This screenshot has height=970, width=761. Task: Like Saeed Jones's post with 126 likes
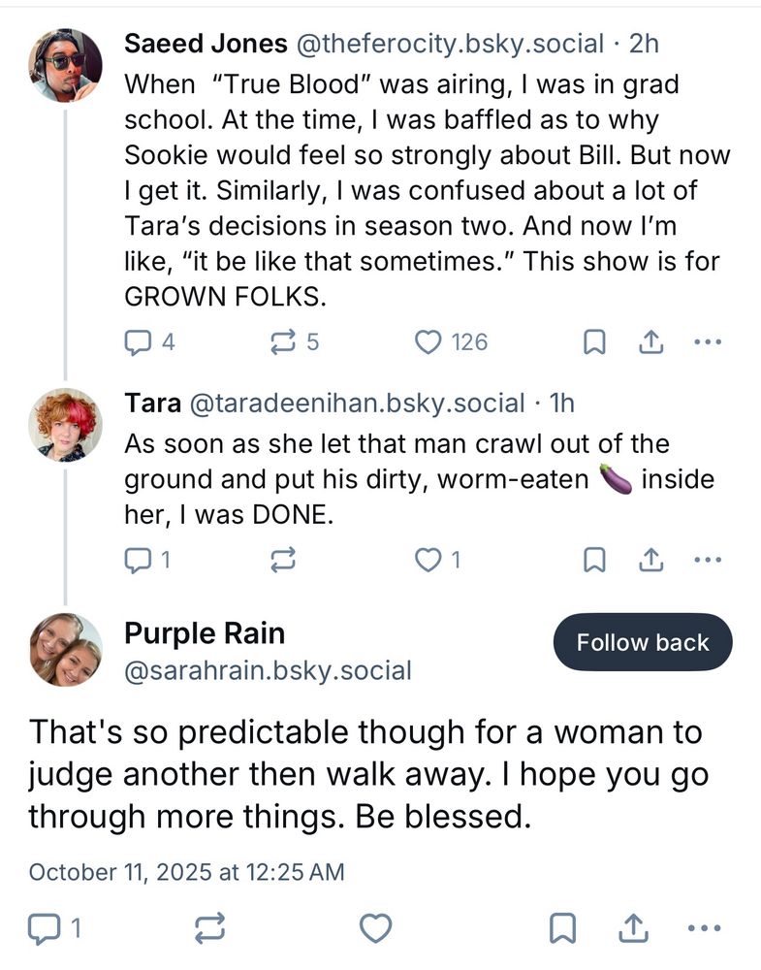428,341
